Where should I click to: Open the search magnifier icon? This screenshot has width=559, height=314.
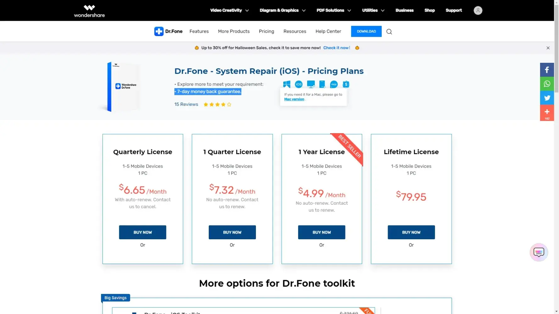tap(389, 31)
